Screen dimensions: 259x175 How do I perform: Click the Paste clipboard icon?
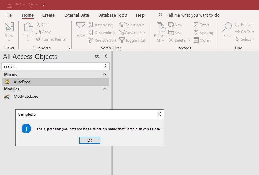click(x=28, y=27)
